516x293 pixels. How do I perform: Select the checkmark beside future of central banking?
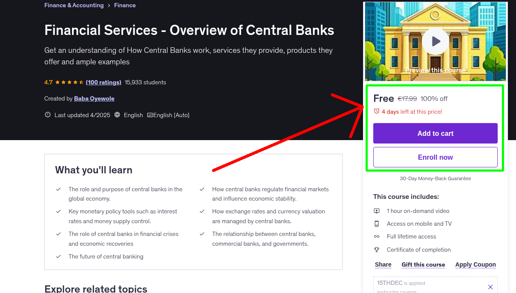[58, 256]
